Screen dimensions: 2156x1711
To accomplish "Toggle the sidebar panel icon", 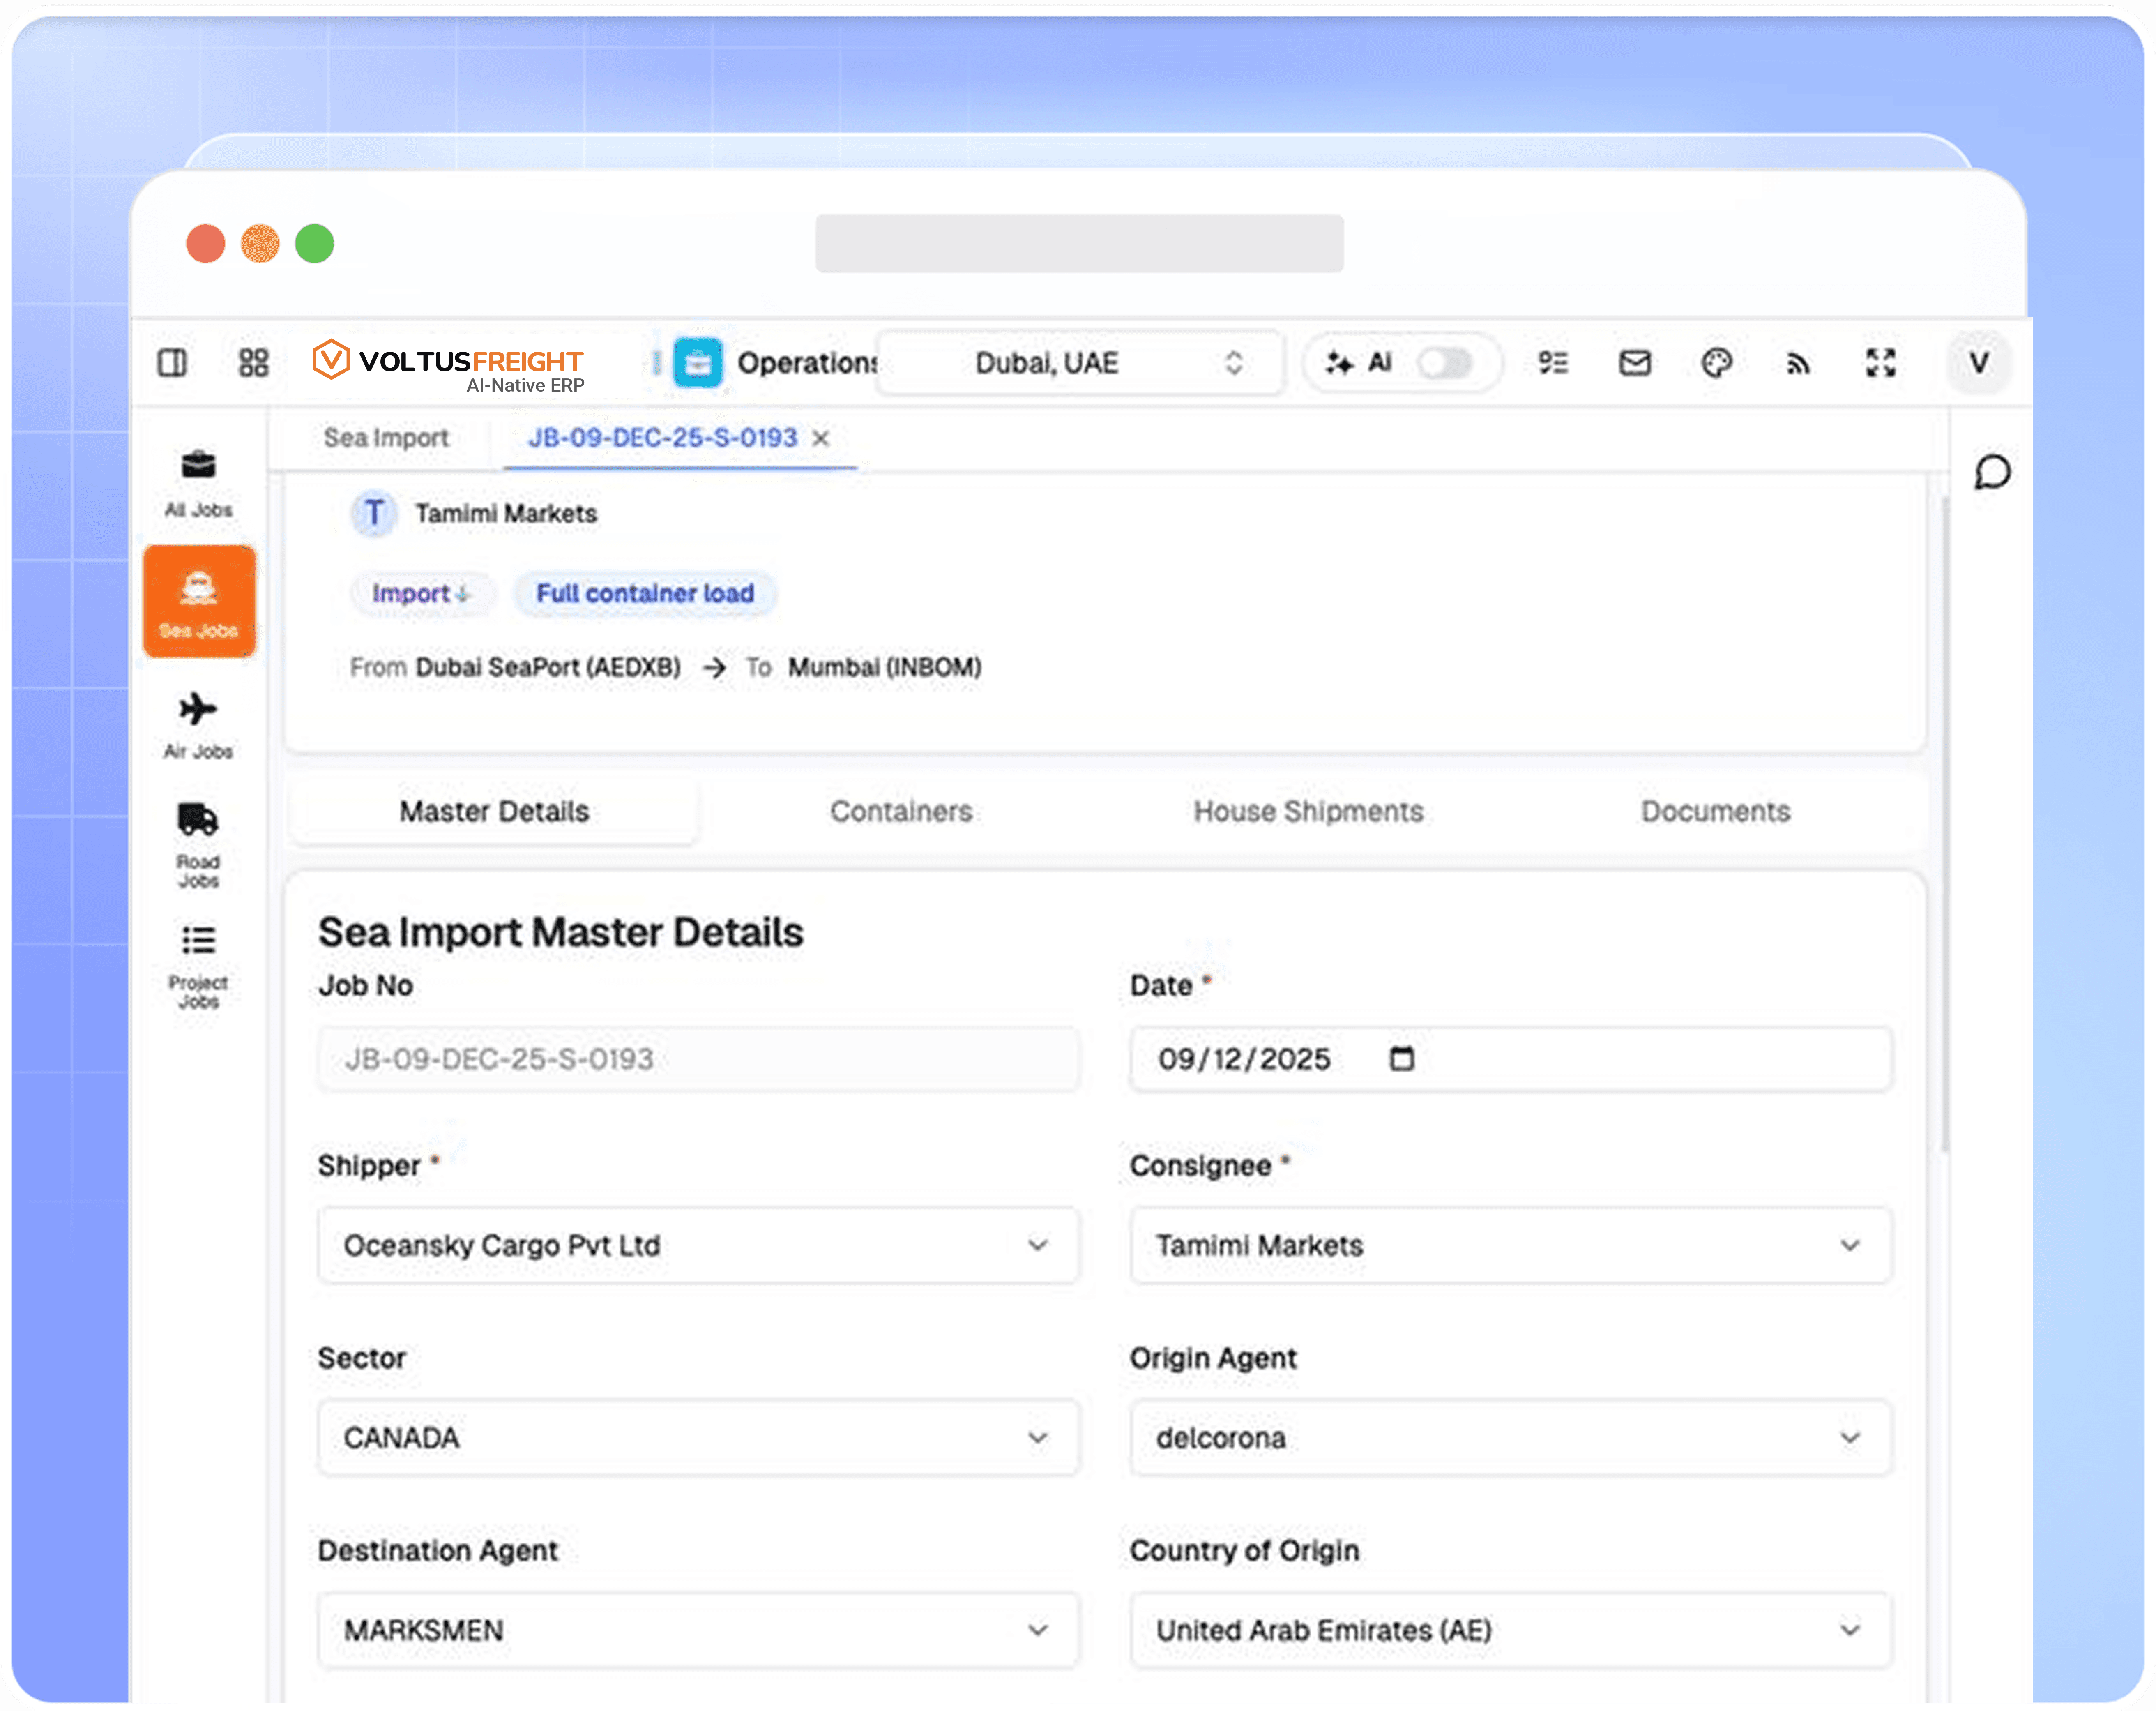I will coord(172,362).
